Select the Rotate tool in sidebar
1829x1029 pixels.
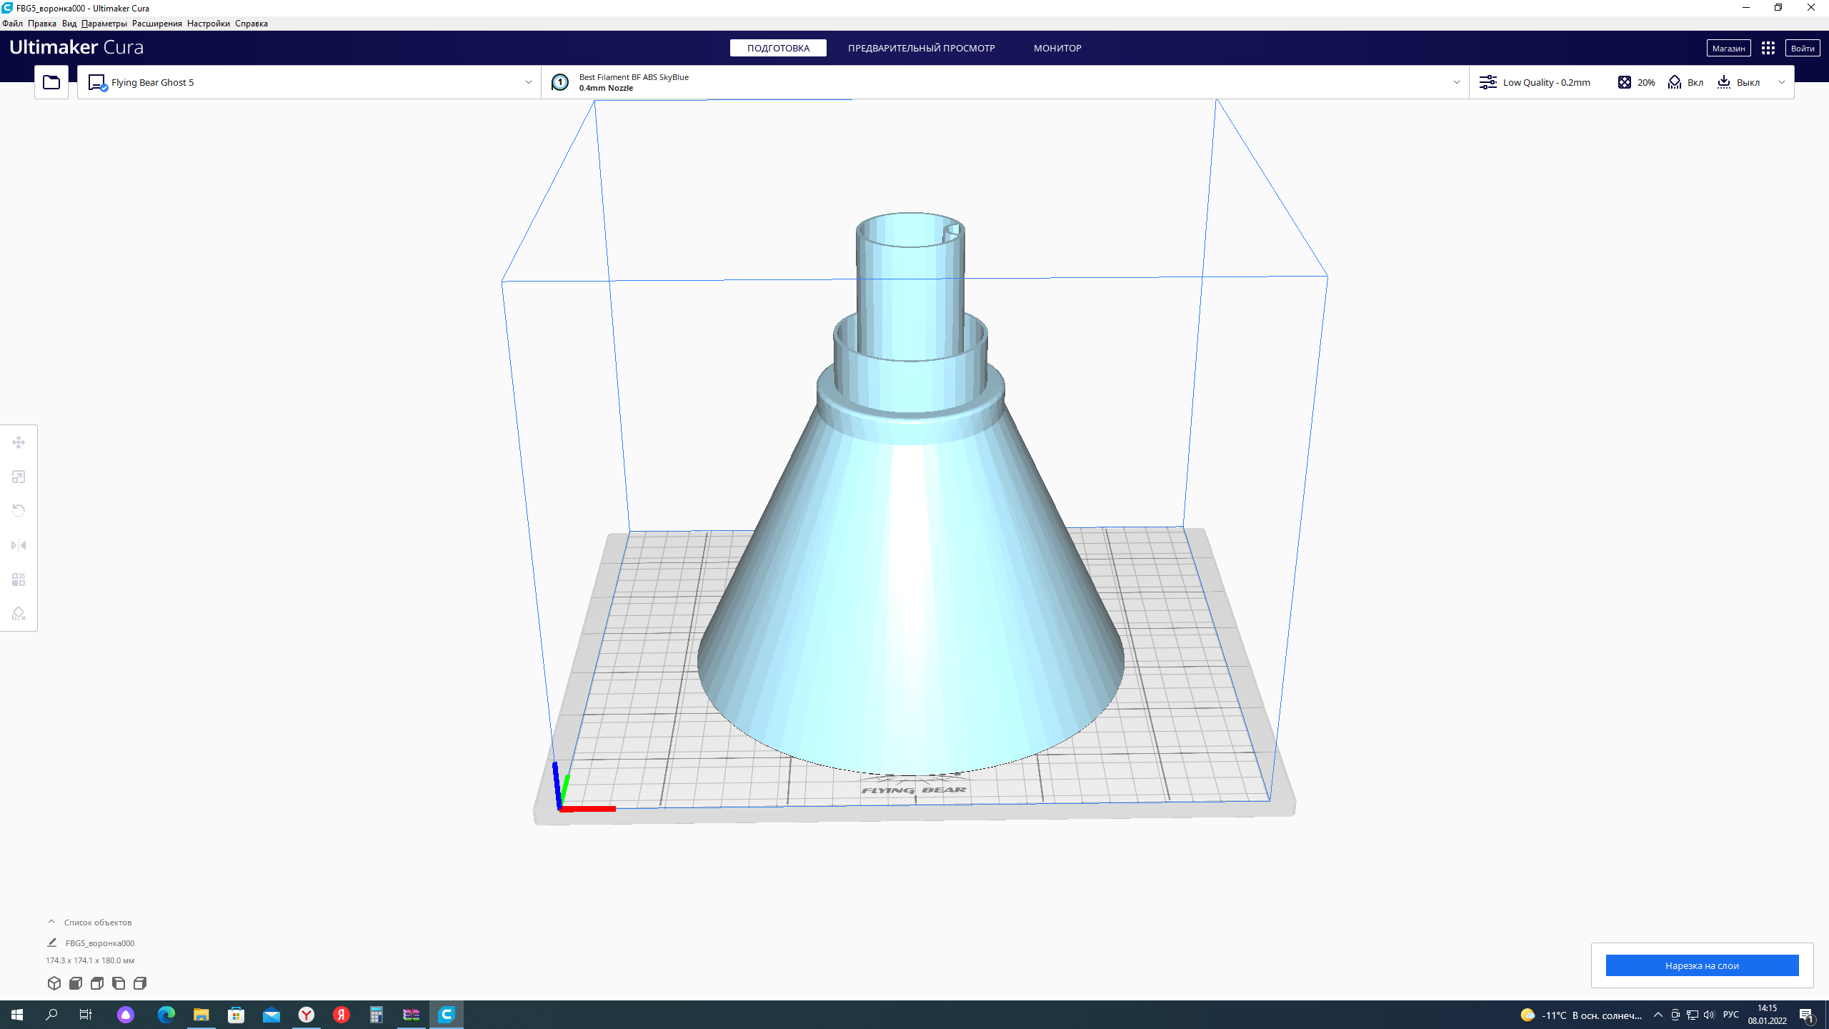coord(19,510)
